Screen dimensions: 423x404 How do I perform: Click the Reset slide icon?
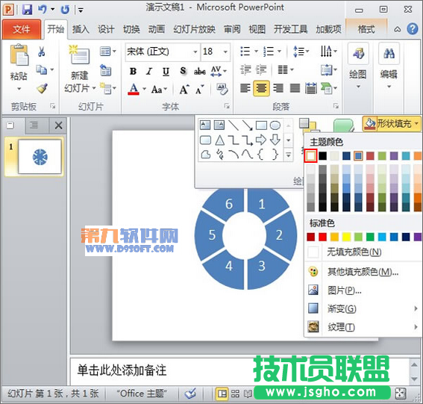tap(106, 70)
